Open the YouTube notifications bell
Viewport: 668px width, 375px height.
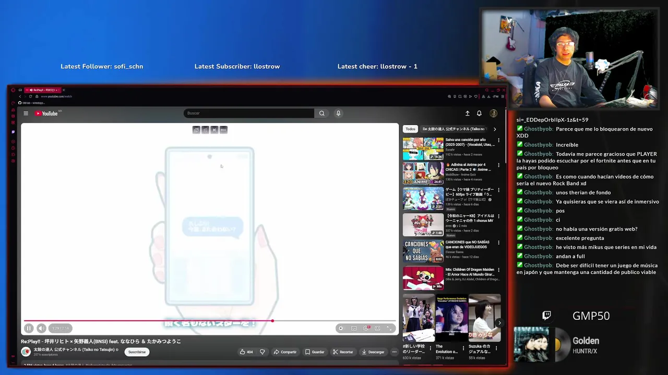479,113
